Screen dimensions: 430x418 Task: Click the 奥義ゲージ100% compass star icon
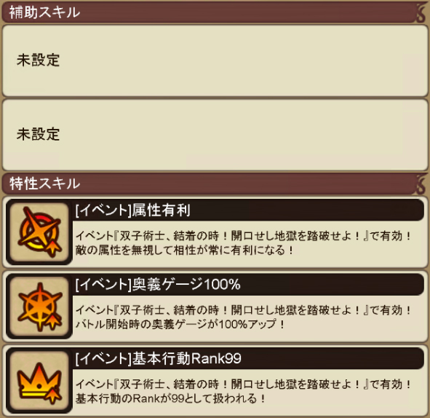39,307
